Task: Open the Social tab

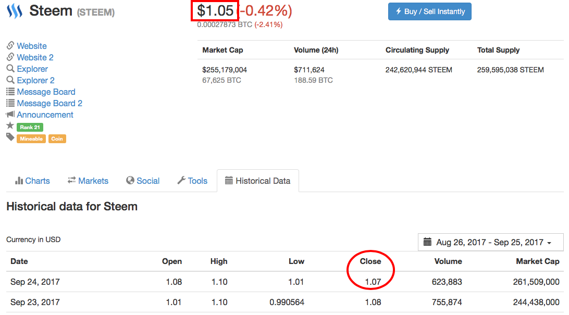Action: click(143, 181)
